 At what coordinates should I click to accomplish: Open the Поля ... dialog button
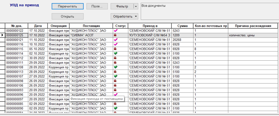click(x=97, y=6)
